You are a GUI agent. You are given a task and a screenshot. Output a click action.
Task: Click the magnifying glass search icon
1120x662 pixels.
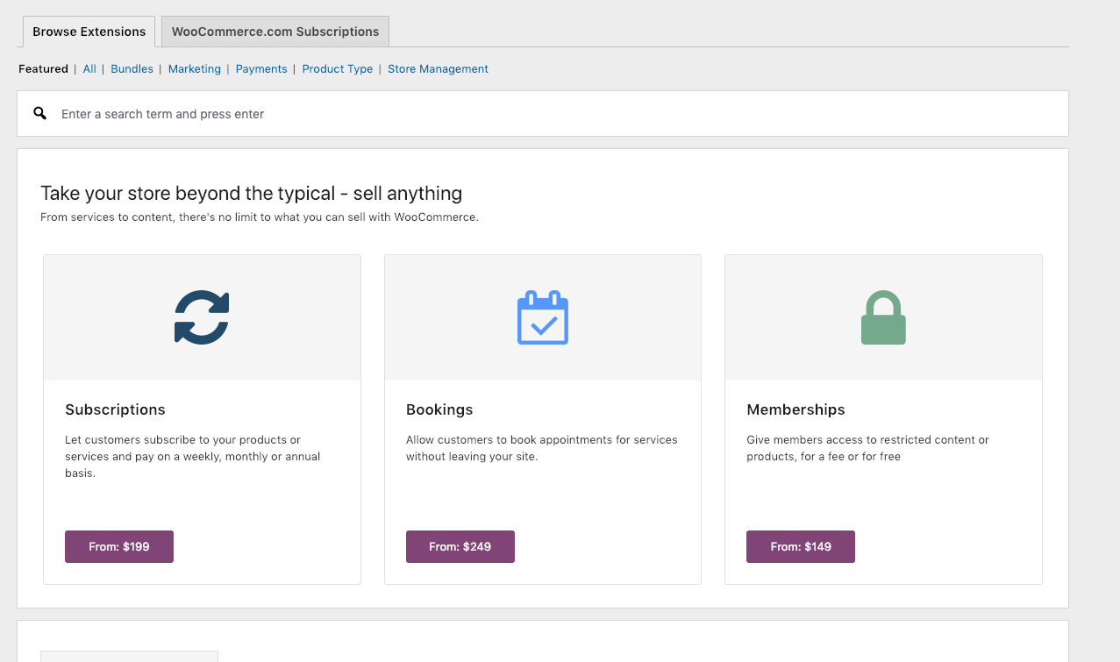(x=40, y=113)
